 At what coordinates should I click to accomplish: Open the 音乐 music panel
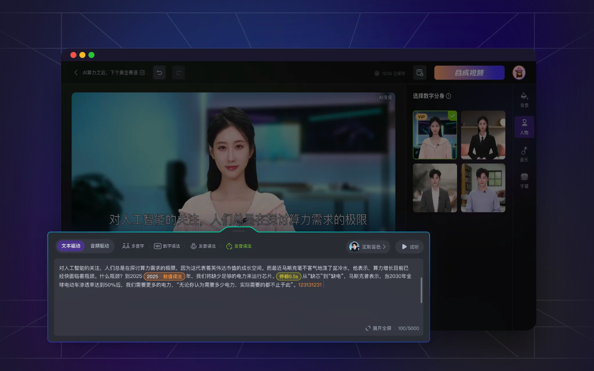click(524, 154)
